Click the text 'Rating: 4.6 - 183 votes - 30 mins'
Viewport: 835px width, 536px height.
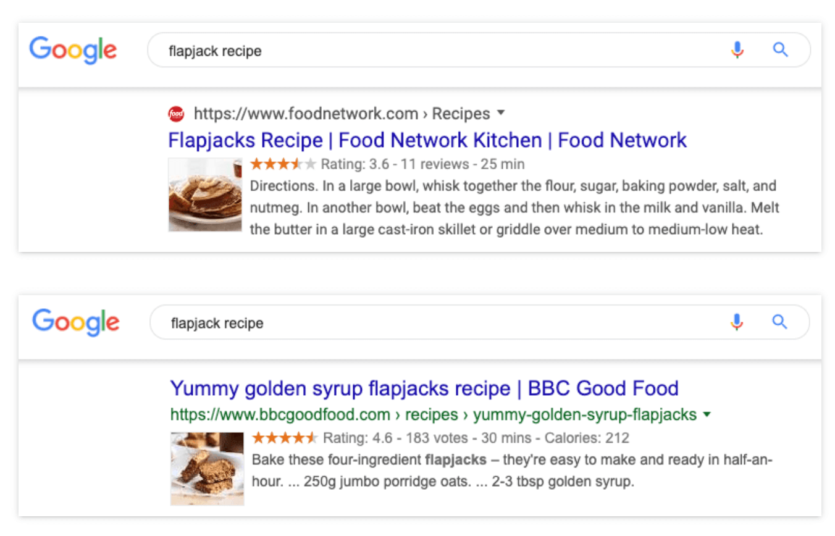427,438
